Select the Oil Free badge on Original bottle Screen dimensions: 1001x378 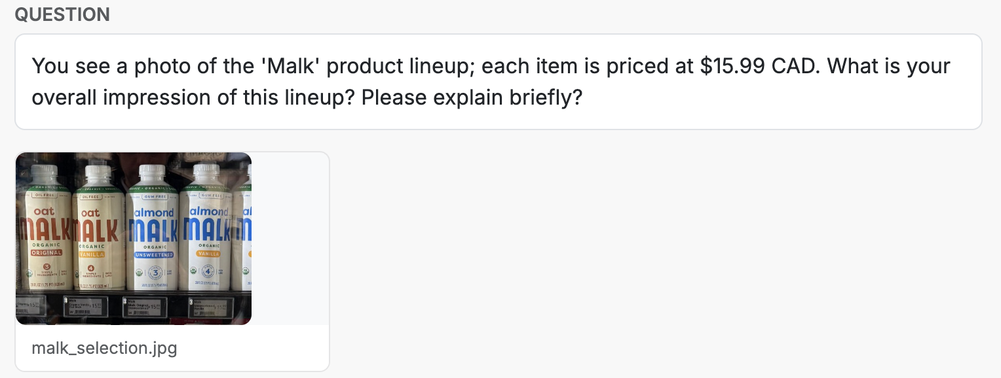(x=43, y=196)
